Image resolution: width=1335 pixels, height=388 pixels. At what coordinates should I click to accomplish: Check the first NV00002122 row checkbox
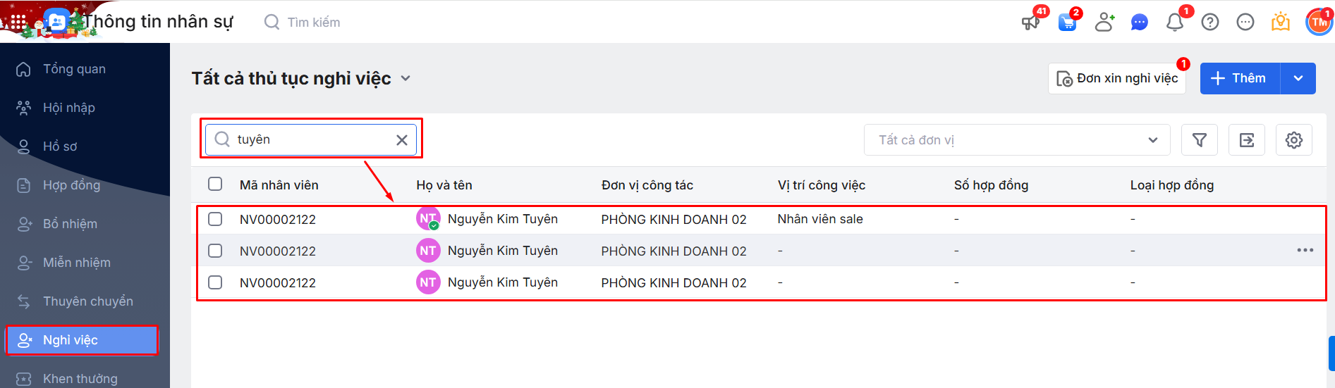(215, 219)
